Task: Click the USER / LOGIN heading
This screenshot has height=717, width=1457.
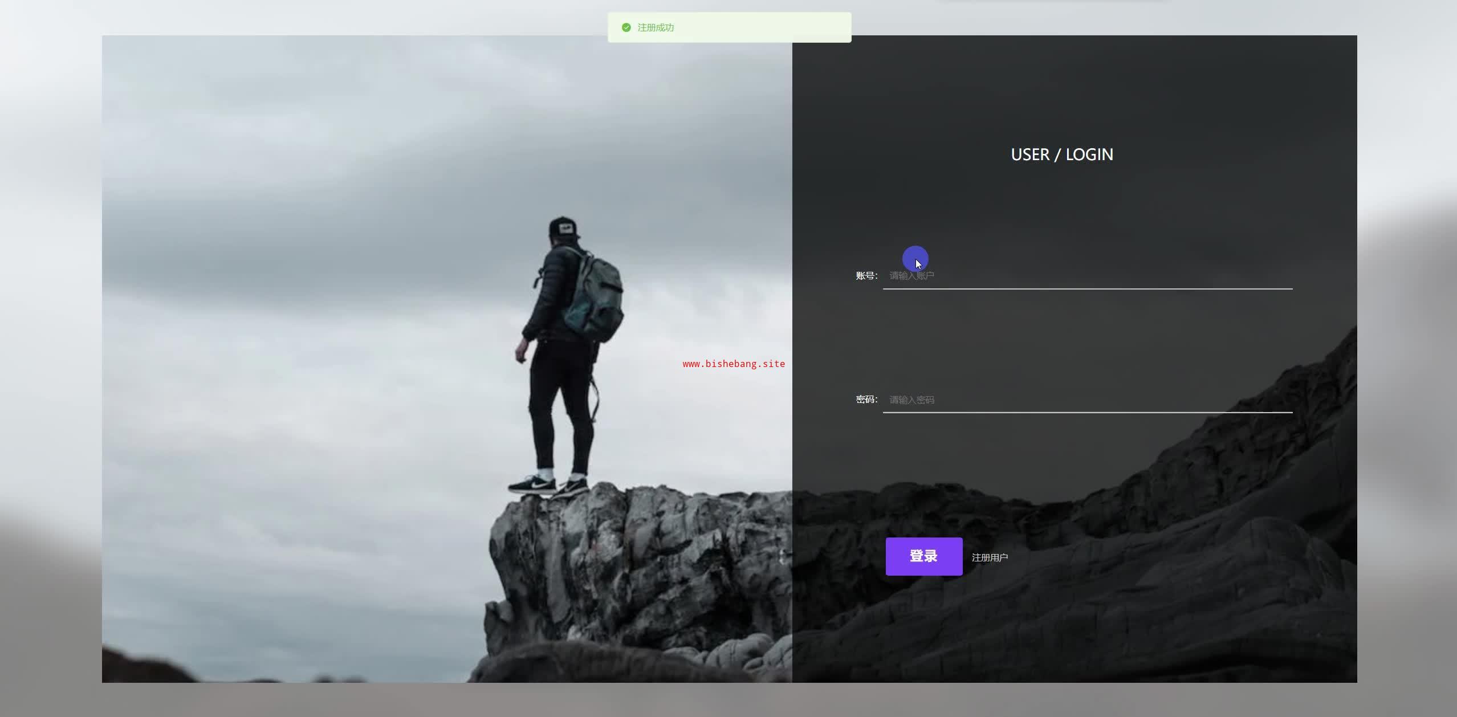Action: pos(1061,154)
